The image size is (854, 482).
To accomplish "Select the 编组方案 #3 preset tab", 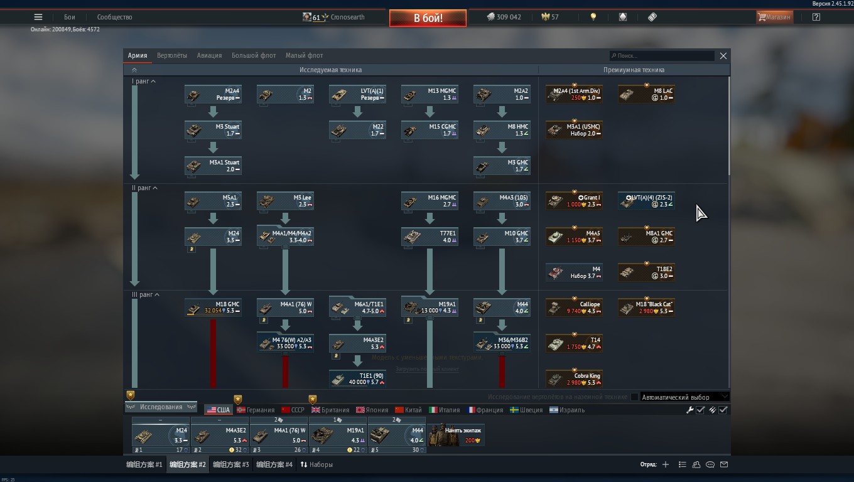I will 231,464.
